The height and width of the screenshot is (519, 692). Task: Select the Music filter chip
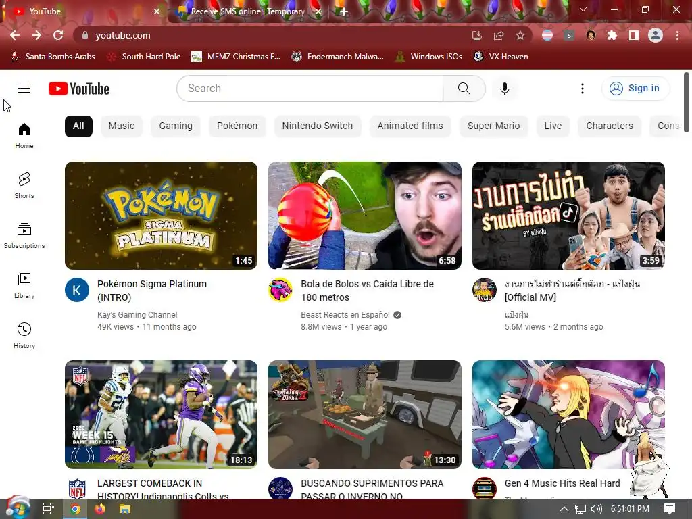[122, 126]
